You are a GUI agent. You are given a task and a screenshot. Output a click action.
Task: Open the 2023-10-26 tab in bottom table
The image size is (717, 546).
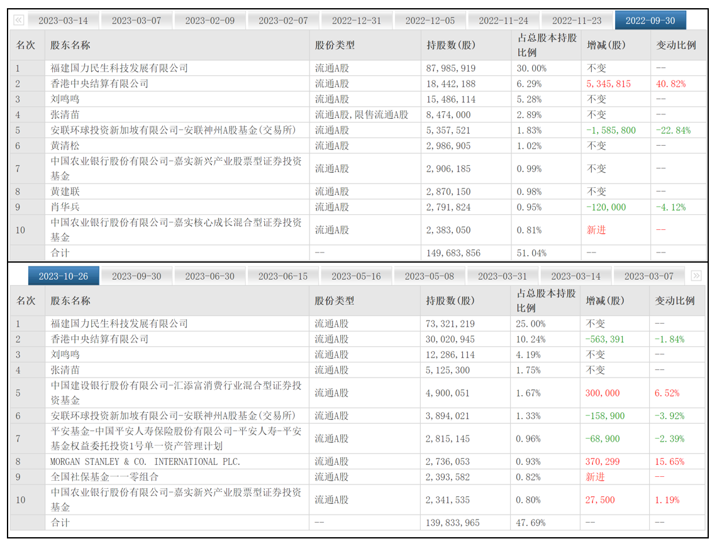[64, 276]
